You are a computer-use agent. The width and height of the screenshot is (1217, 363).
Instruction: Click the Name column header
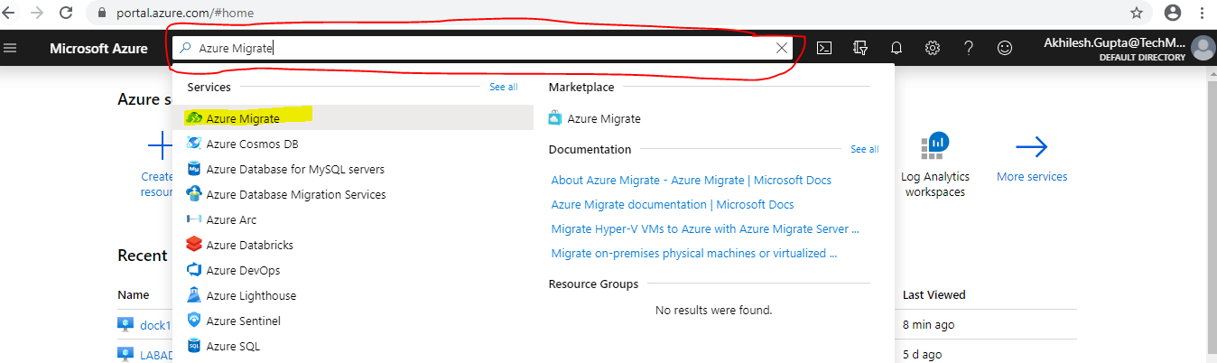pos(133,294)
